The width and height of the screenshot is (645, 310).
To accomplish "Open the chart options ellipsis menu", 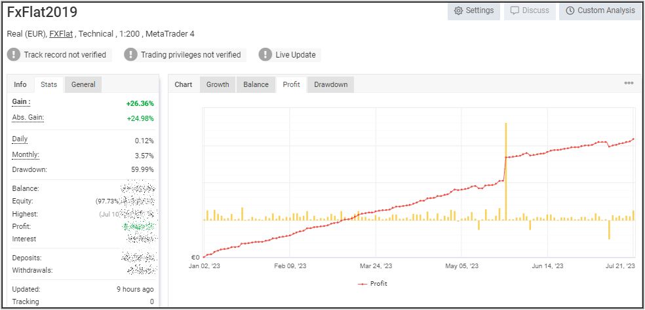I will click(629, 84).
